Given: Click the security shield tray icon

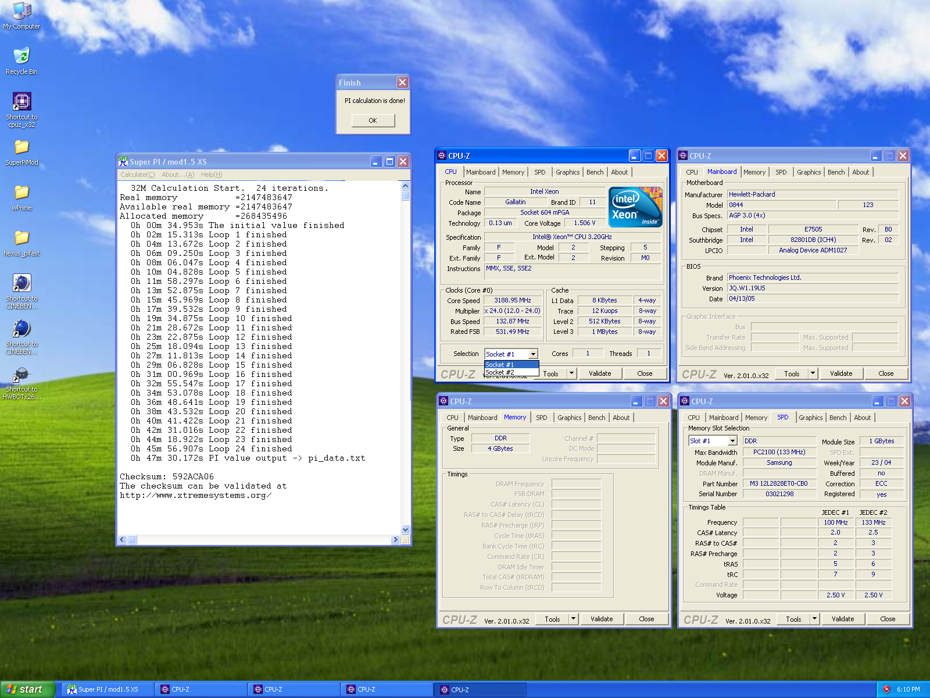Looking at the screenshot, I should pos(886,689).
